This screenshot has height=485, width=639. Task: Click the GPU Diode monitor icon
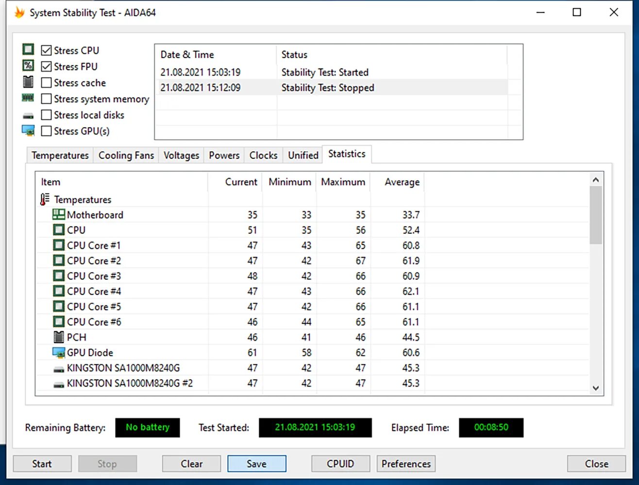tap(59, 353)
